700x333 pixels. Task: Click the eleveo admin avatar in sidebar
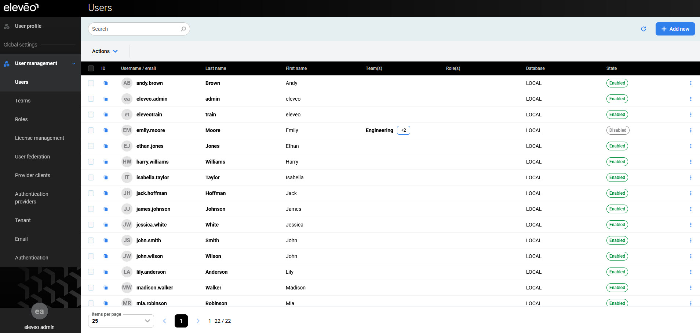[x=39, y=311]
